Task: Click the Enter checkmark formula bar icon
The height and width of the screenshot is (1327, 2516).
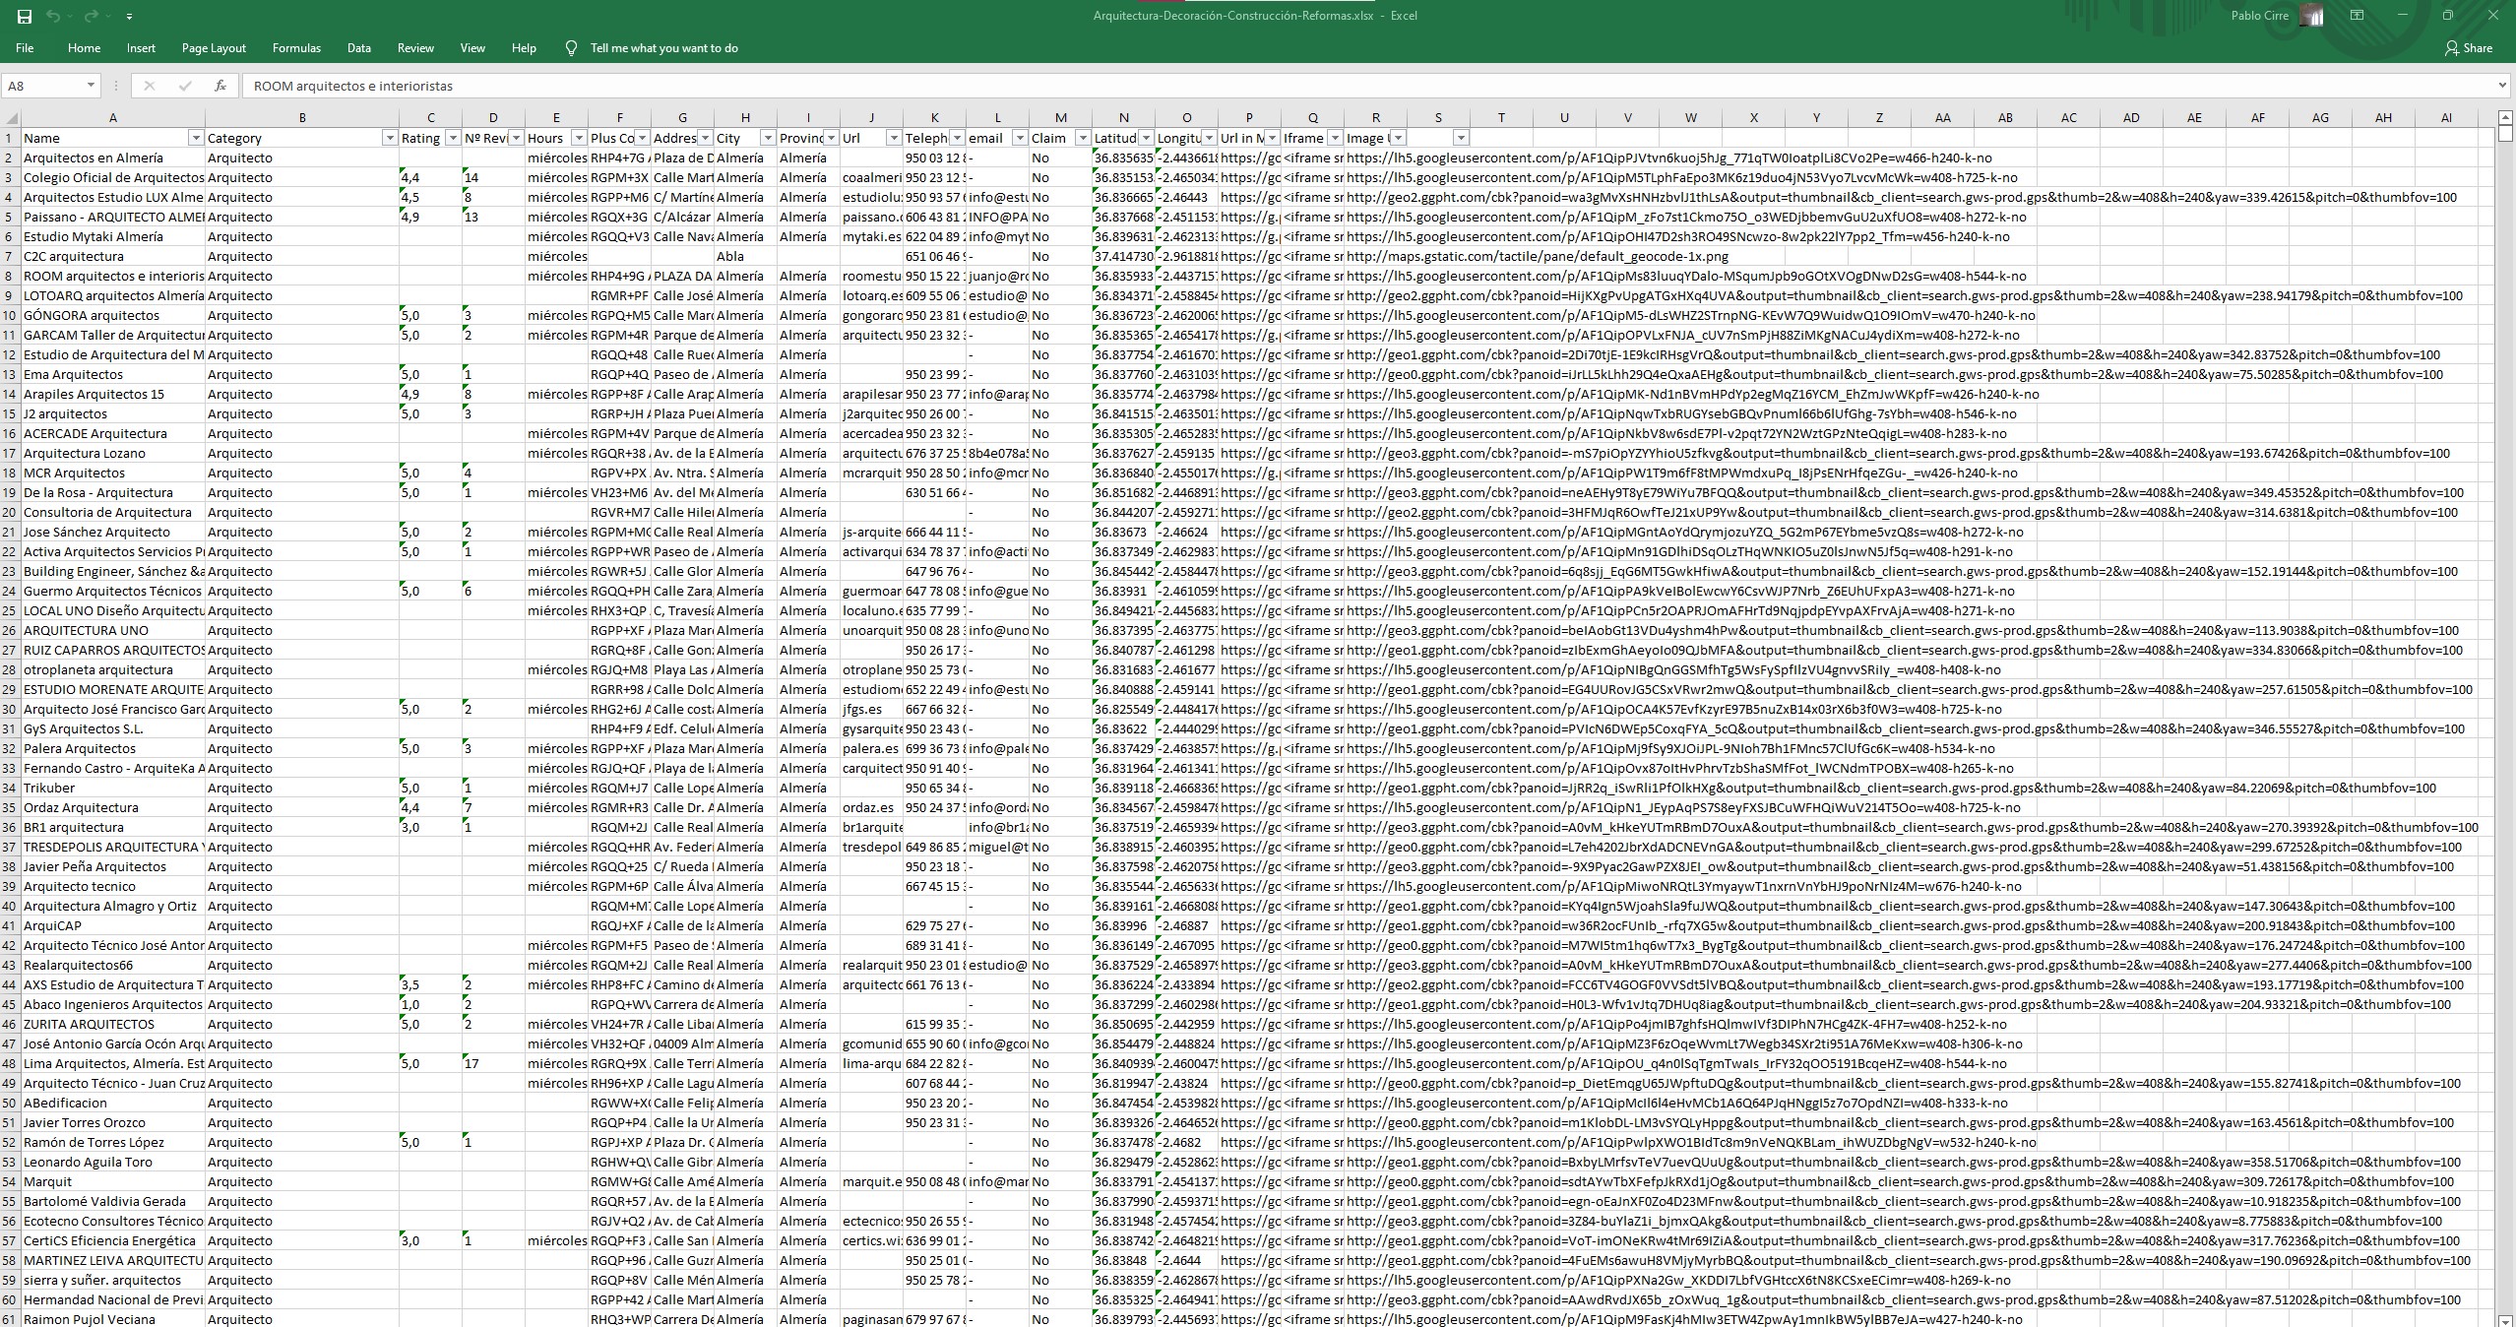Action: 185,86
